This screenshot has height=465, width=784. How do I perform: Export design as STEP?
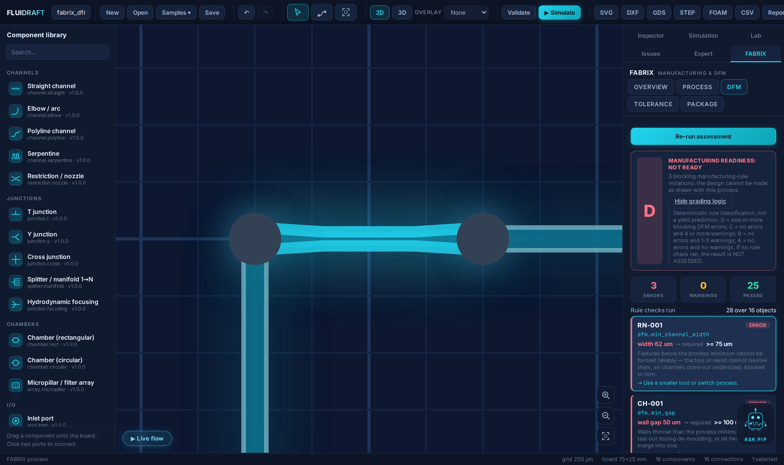(687, 12)
